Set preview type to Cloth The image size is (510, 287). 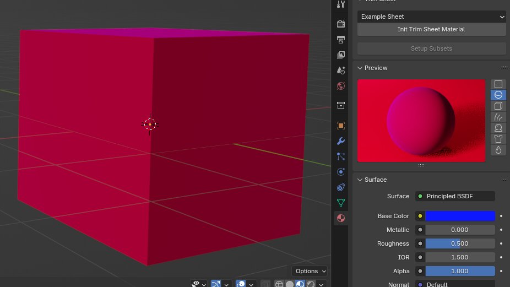(x=498, y=139)
